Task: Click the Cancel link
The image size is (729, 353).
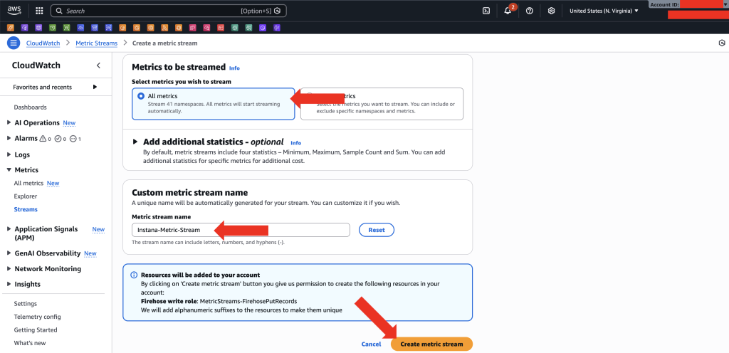Action: point(371,344)
